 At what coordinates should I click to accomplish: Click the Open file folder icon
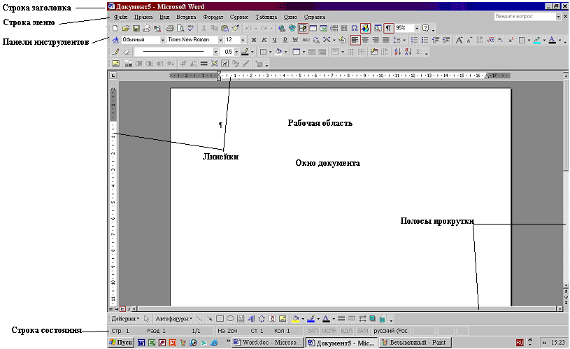(x=126, y=28)
